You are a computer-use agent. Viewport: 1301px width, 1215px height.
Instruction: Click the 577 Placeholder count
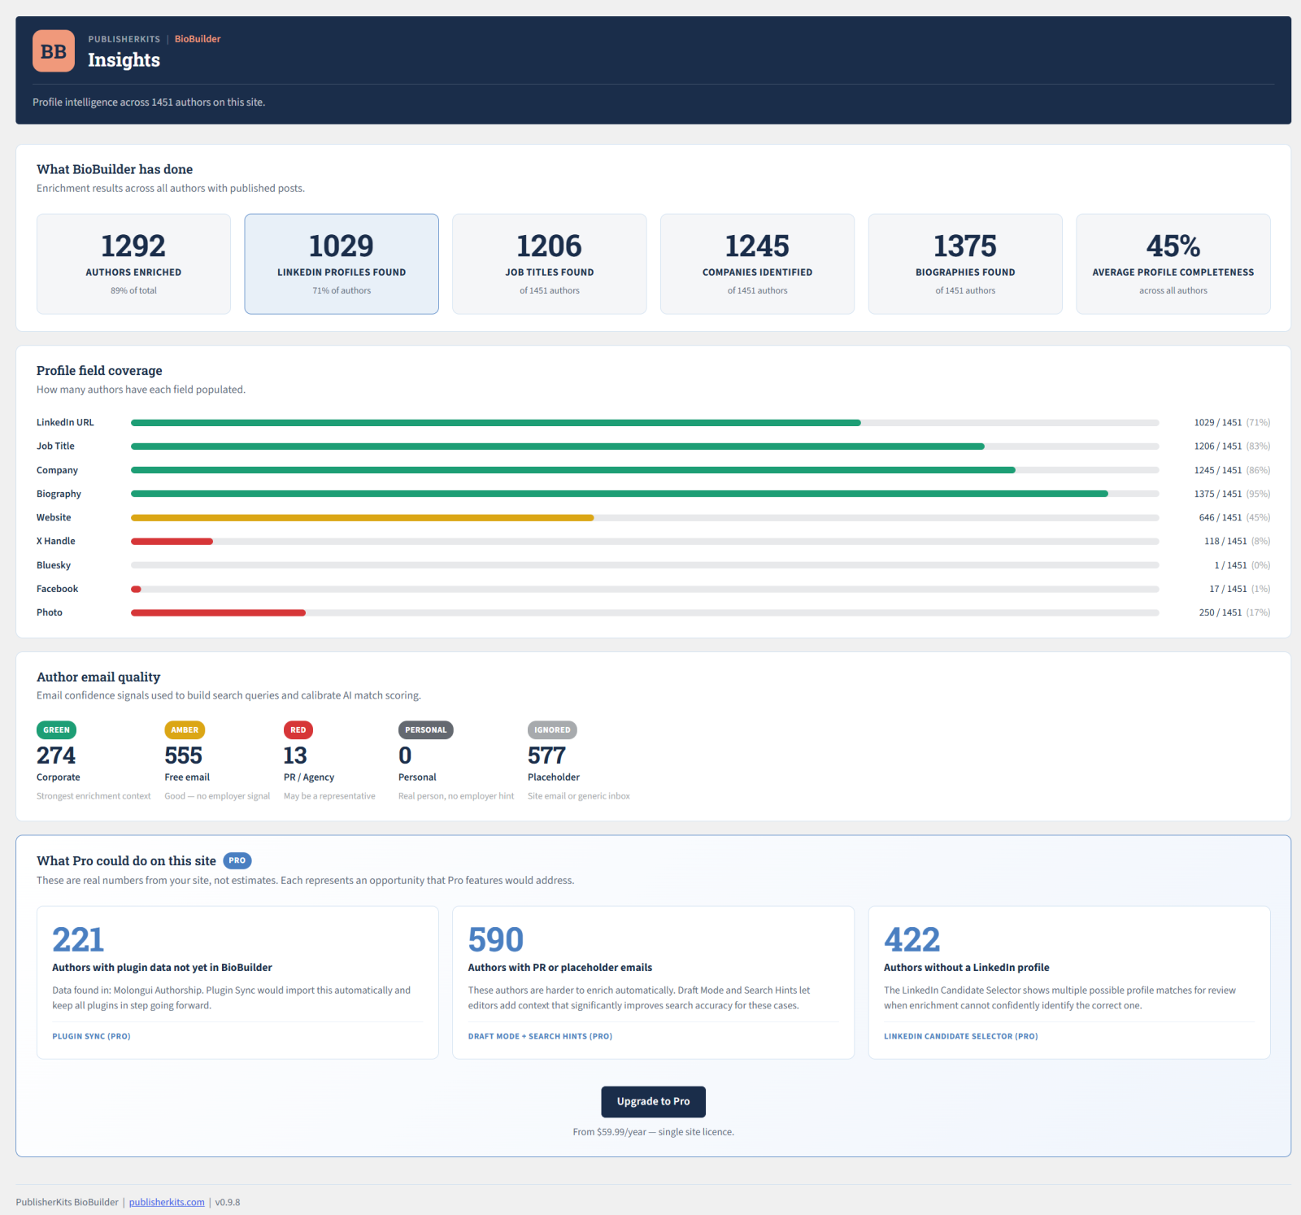[x=546, y=756]
